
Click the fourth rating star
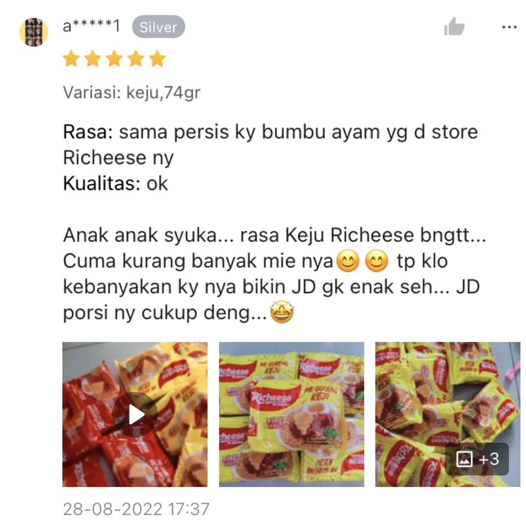(x=136, y=59)
